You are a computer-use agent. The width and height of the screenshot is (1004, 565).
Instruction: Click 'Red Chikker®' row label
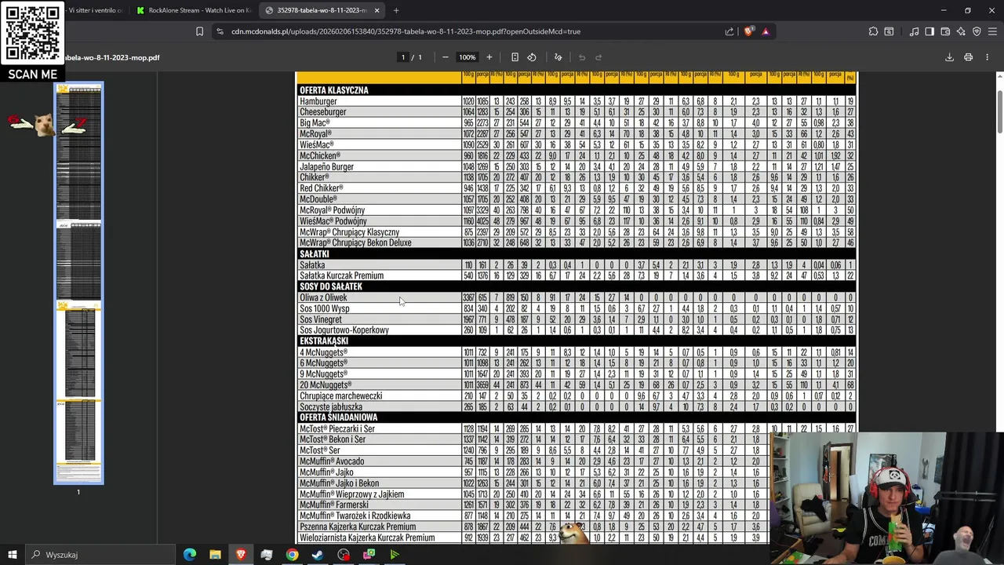tap(321, 188)
